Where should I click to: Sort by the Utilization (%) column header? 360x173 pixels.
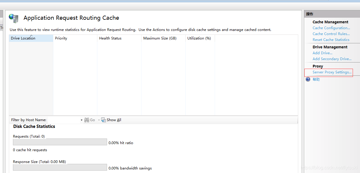(200, 38)
